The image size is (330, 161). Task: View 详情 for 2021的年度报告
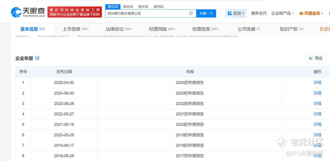pyautogui.click(x=317, y=114)
